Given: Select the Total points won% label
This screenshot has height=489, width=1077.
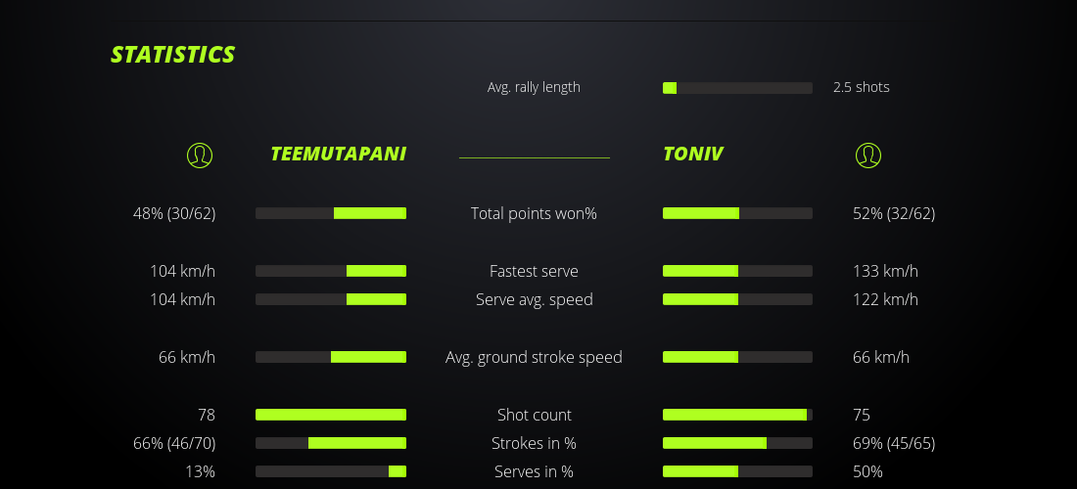Looking at the screenshot, I should point(534,213).
